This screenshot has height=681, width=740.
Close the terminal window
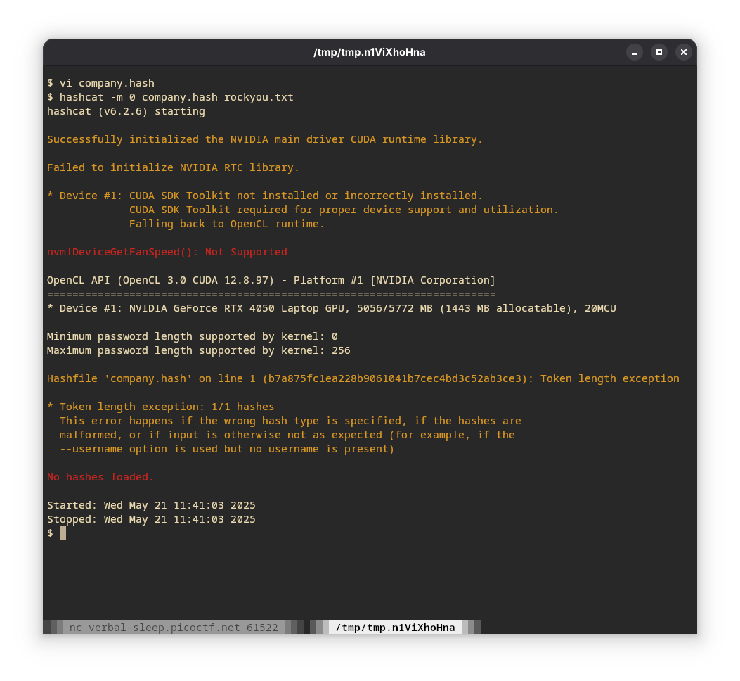(x=684, y=52)
